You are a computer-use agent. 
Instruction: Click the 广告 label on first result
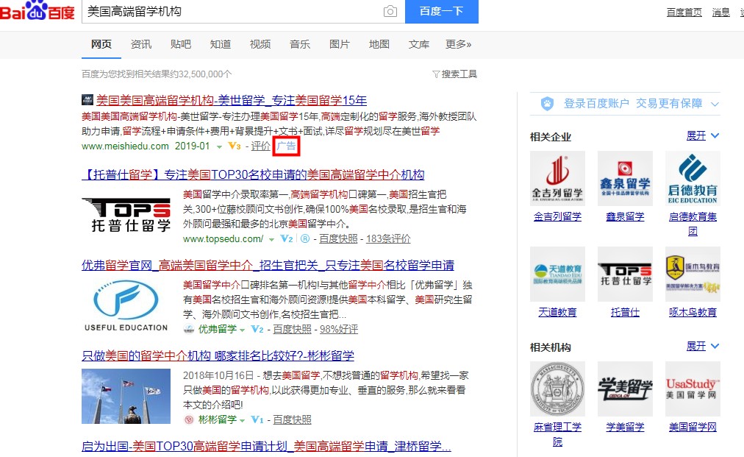(286, 146)
